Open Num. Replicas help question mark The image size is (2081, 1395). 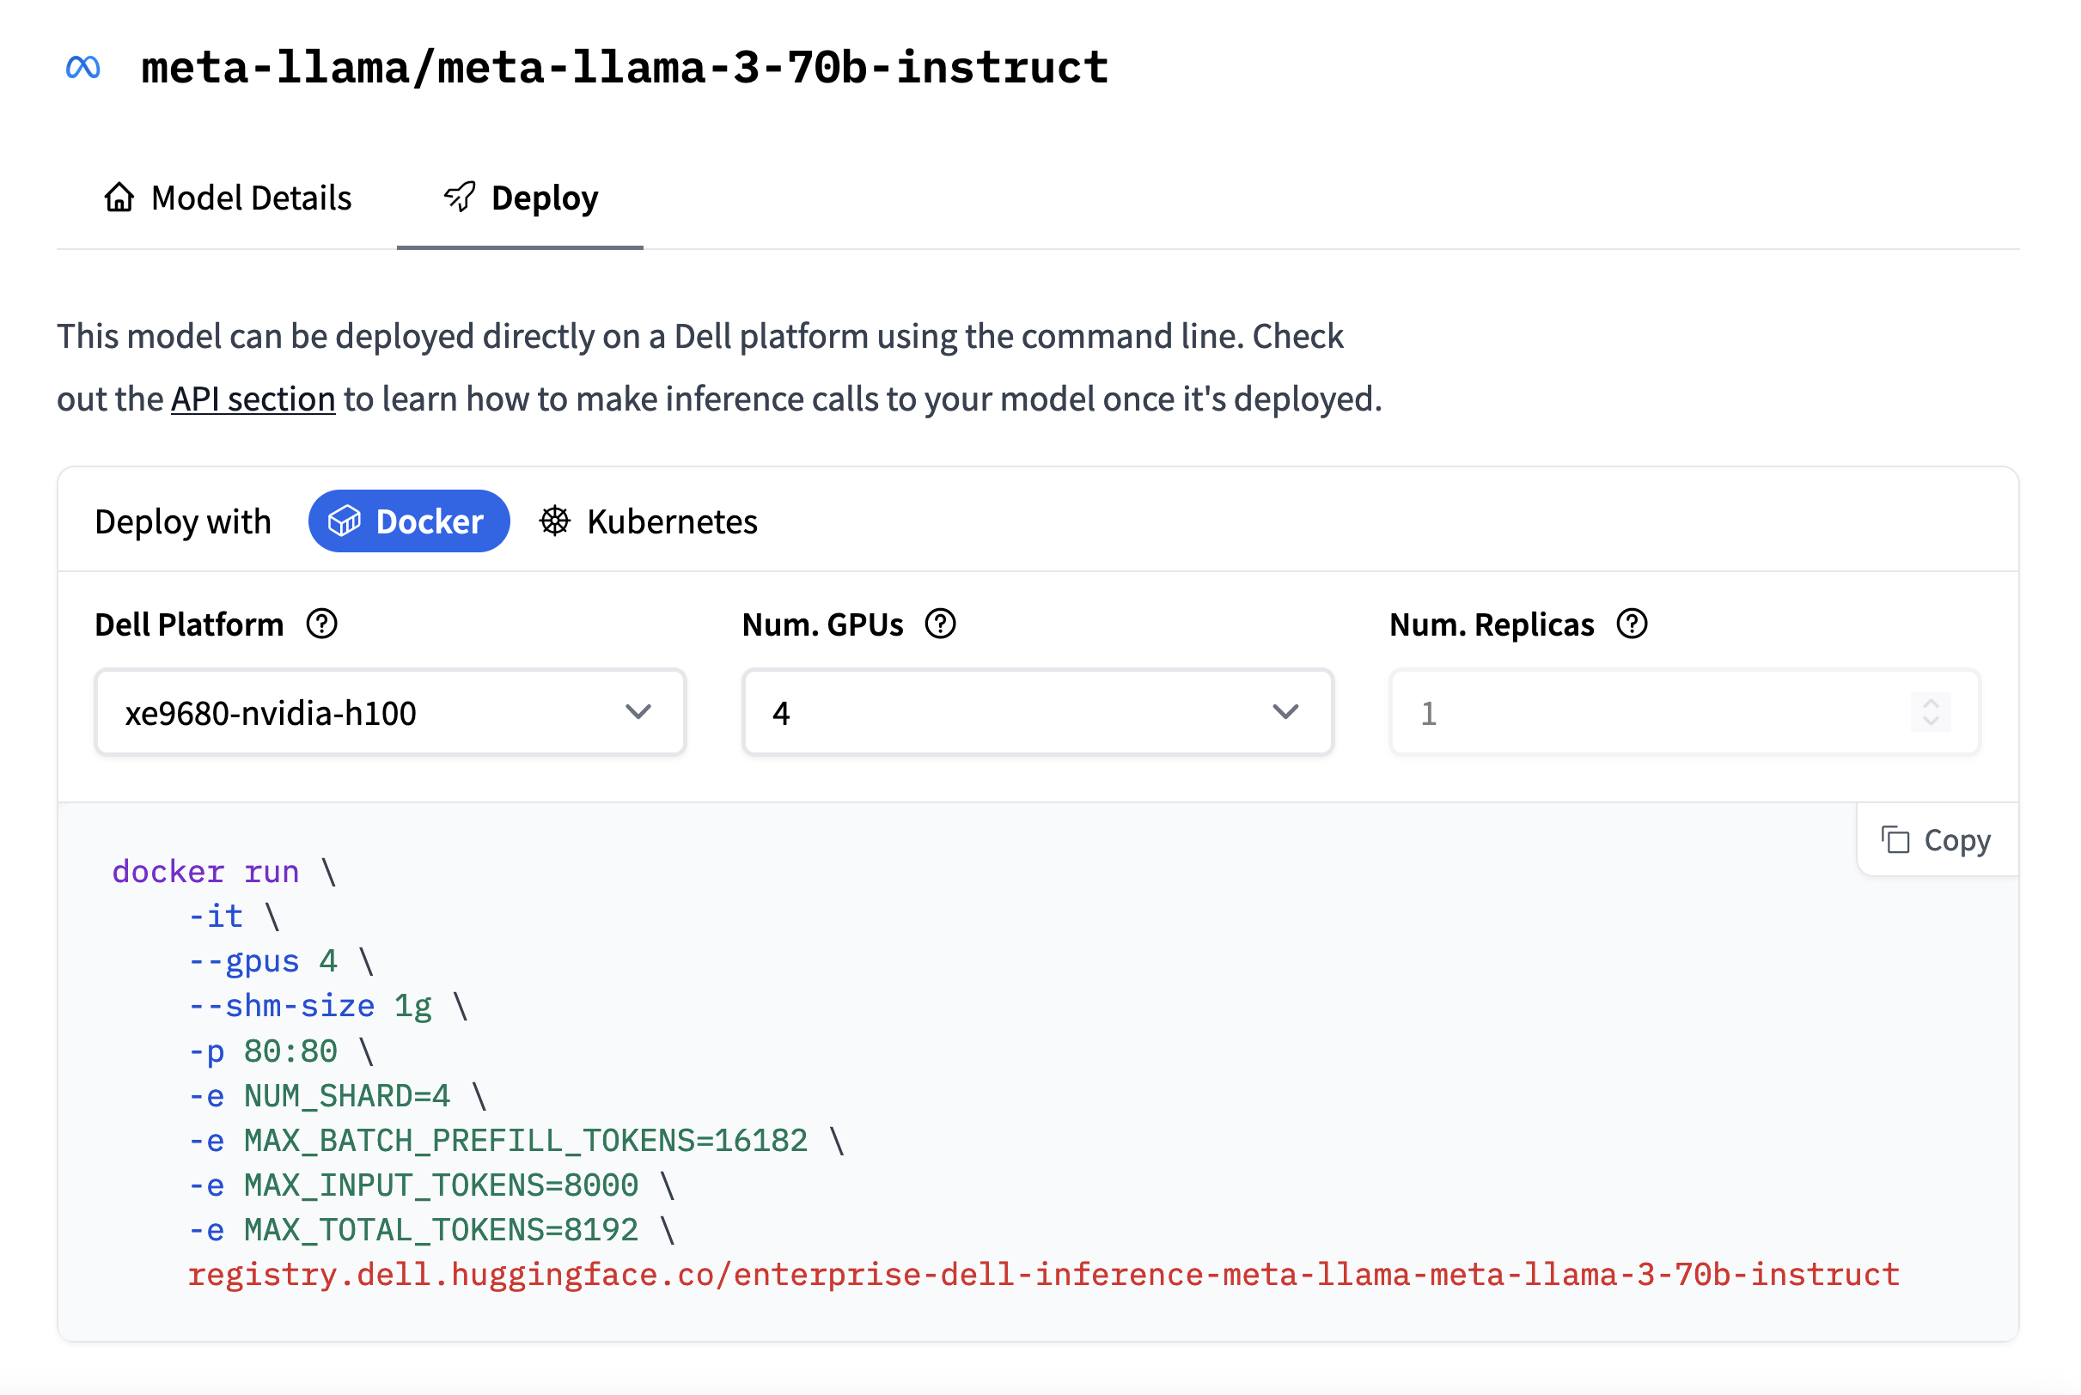pyautogui.click(x=1632, y=624)
